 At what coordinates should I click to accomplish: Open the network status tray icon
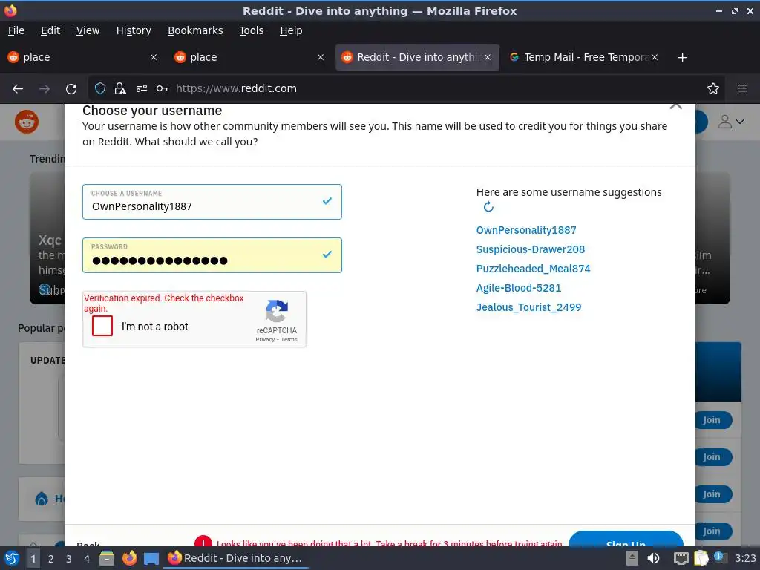click(681, 558)
